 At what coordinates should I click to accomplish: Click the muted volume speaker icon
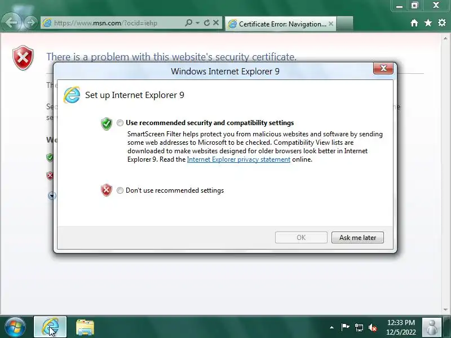point(373,327)
